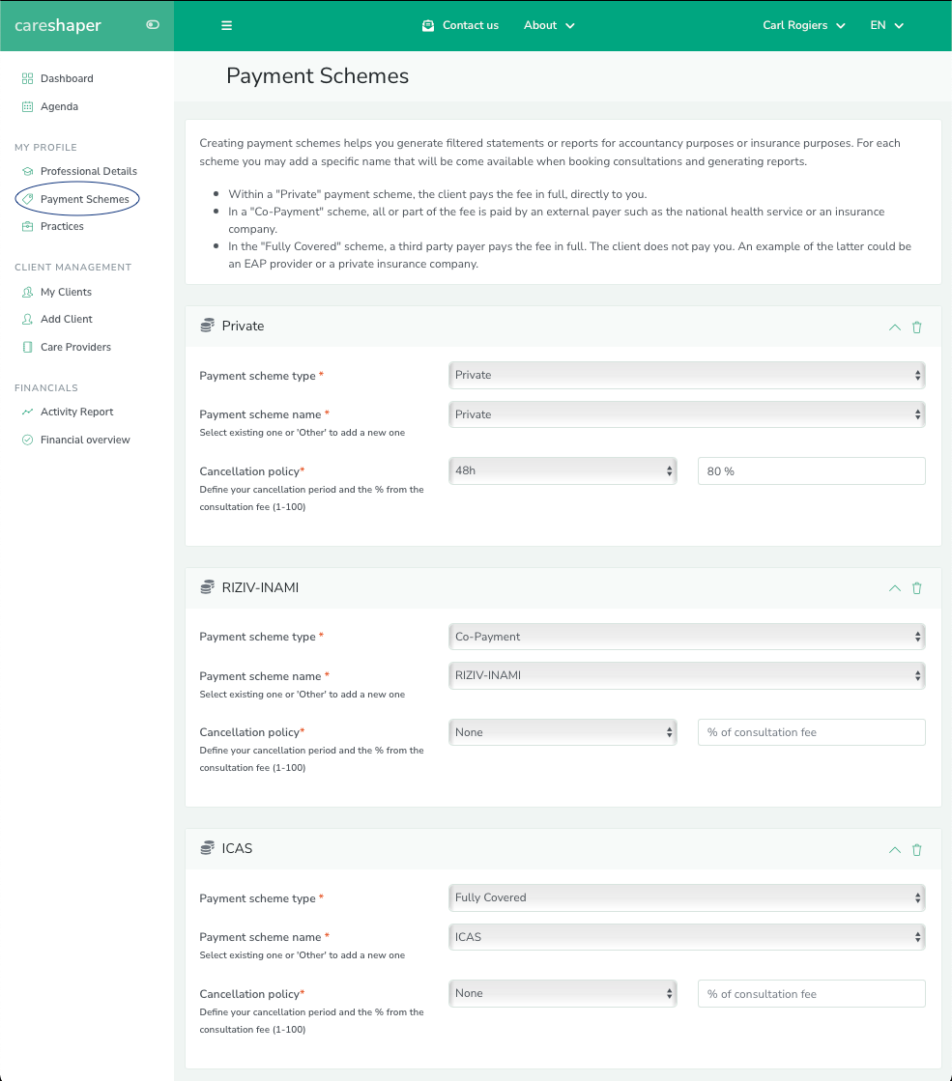952x1081 pixels.
Task: Toggle the eye icon beside the careshaper logo
Action: coord(152,25)
